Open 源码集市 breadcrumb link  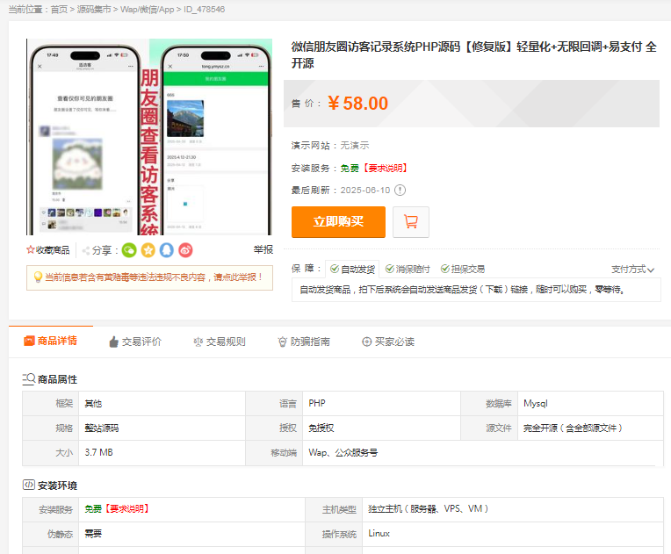(x=94, y=10)
